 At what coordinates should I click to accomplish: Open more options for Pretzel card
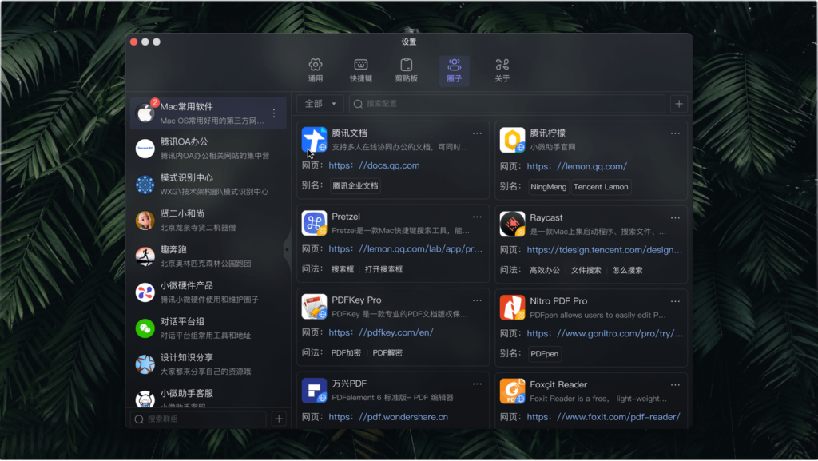tap(477, 217)
